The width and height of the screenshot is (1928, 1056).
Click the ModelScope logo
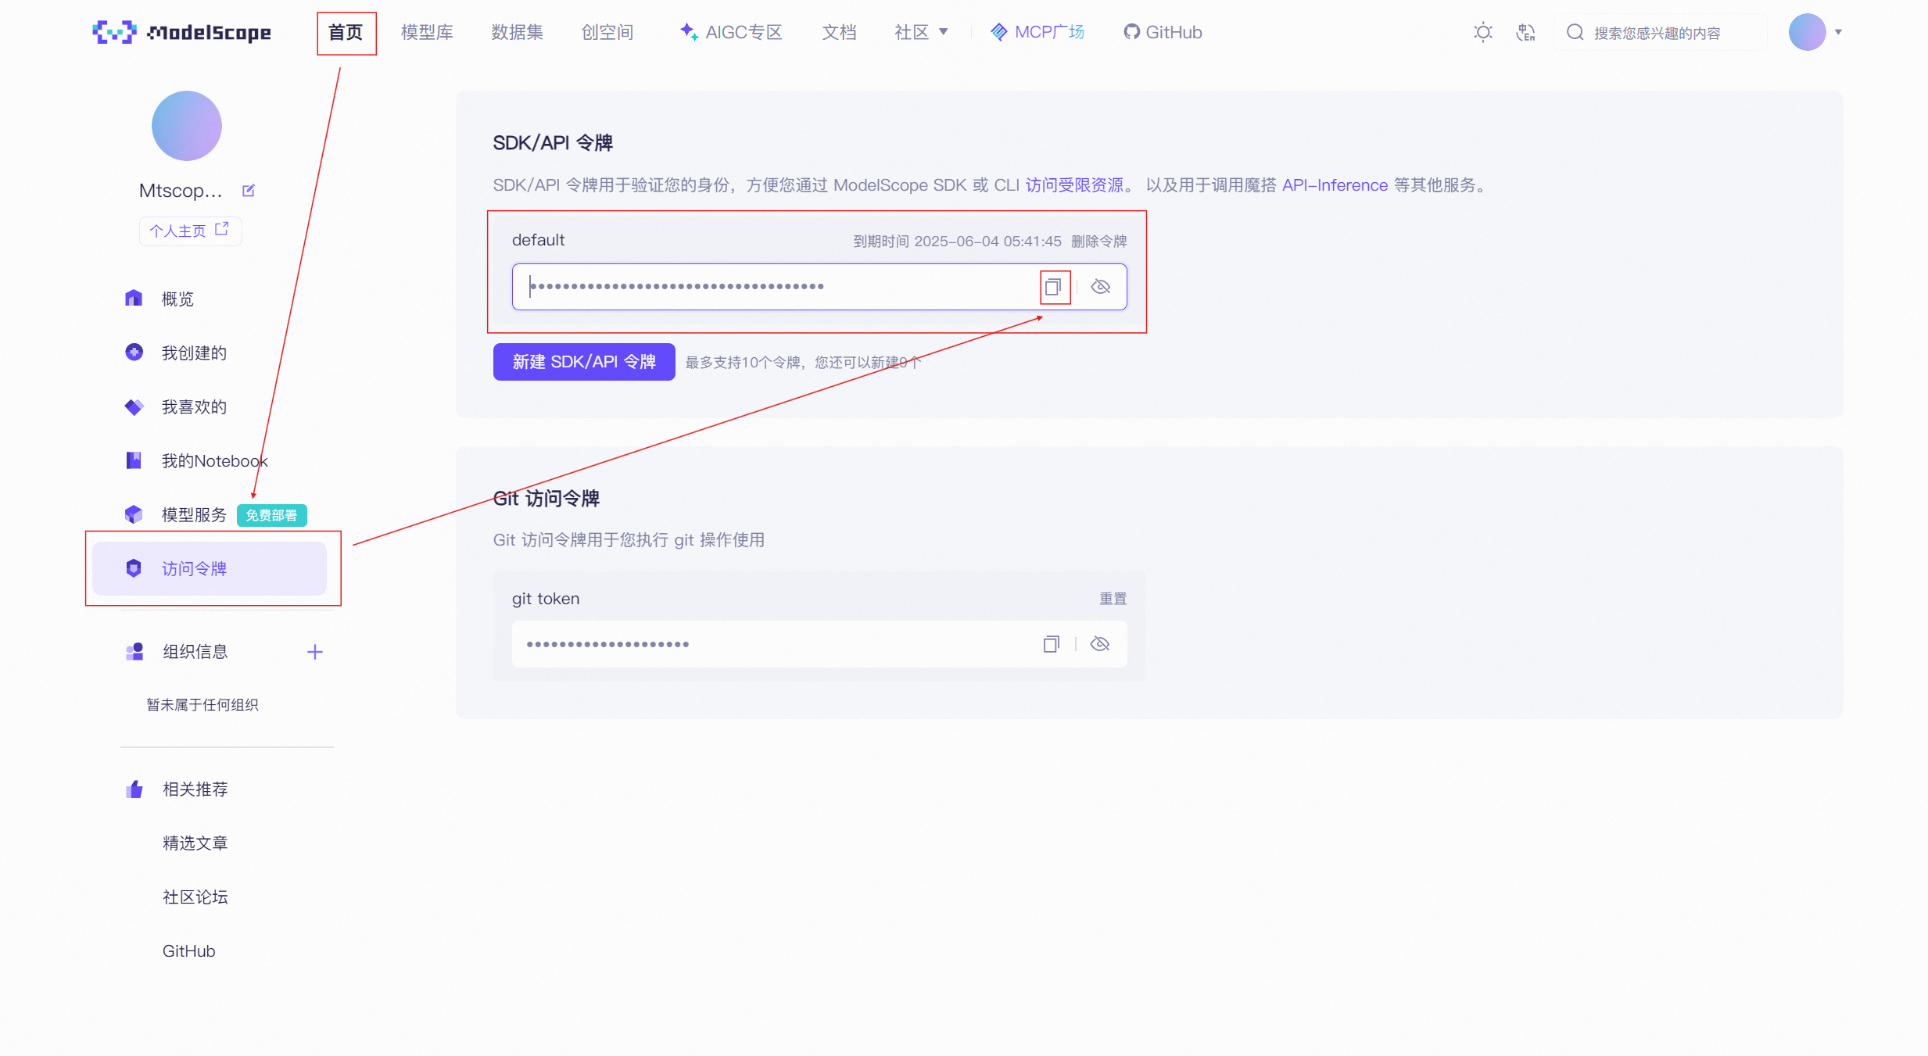click(x=181, y=32)
